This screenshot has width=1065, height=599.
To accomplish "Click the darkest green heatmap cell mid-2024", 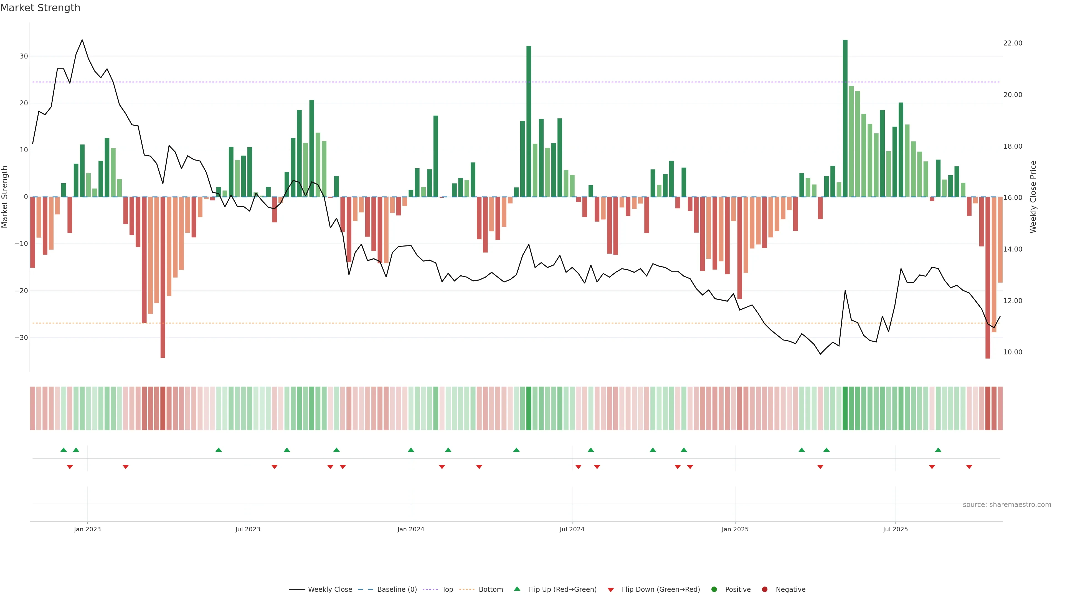I will point(529,408).
